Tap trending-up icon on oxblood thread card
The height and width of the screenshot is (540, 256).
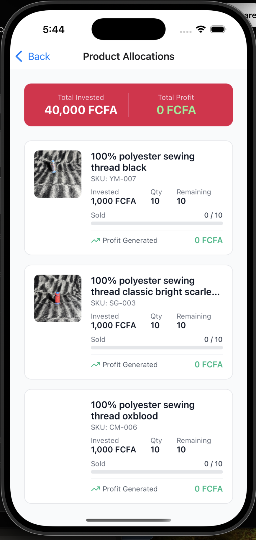[x=95, y=489]
